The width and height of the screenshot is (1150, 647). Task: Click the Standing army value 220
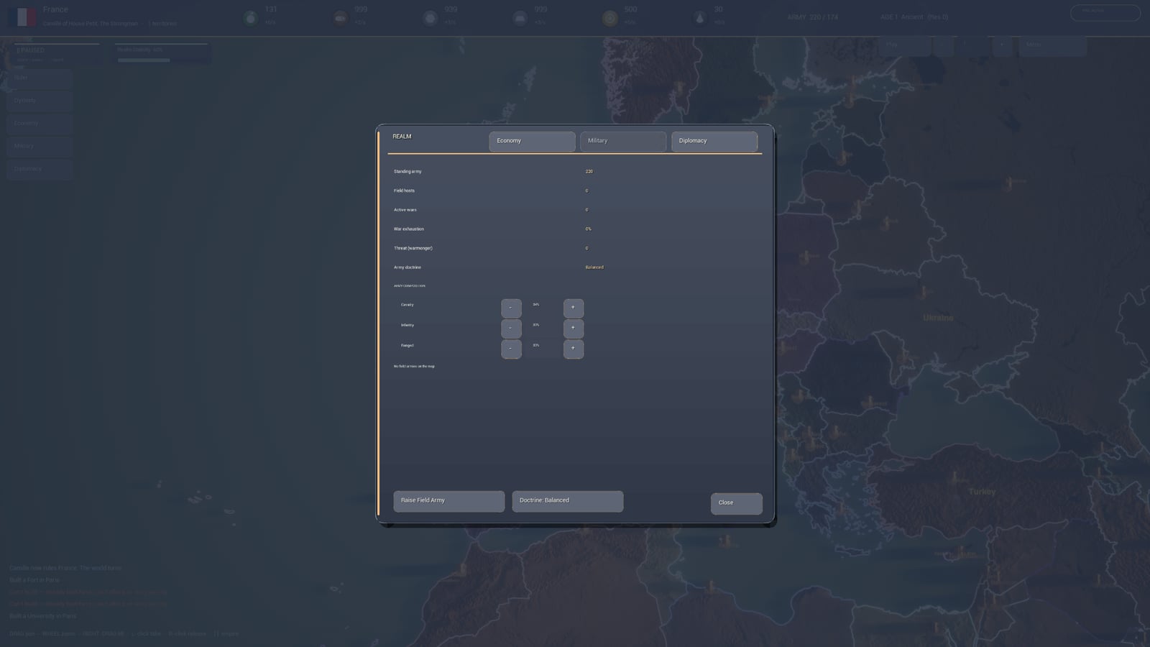pyautogui.click(x=589, y=172)
